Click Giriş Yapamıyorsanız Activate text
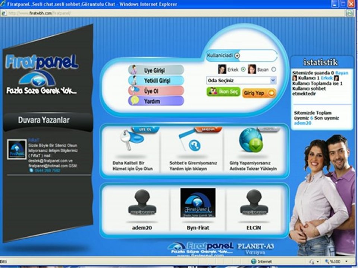Image resolution: width=358 pixels, height=268 pixels. [x=253, y=166]
